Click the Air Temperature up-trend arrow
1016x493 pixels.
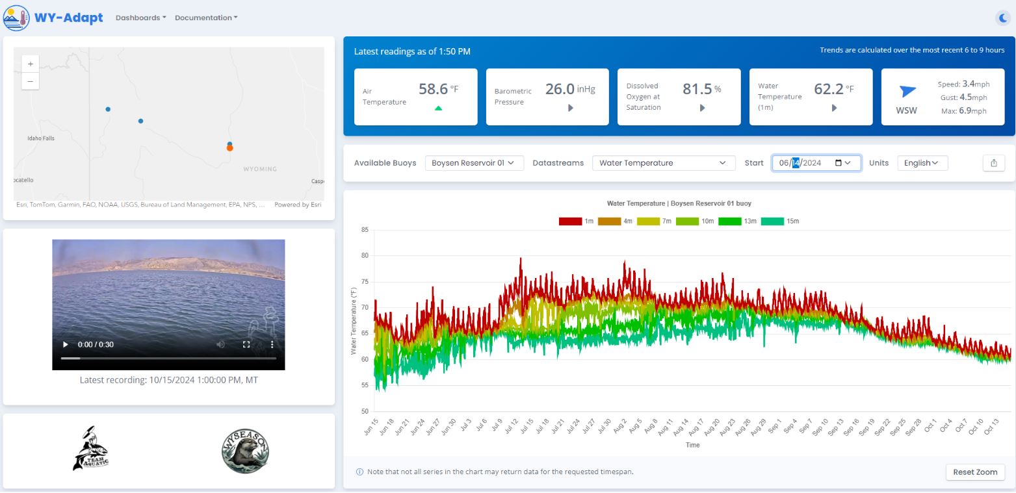tap(438, 108)
